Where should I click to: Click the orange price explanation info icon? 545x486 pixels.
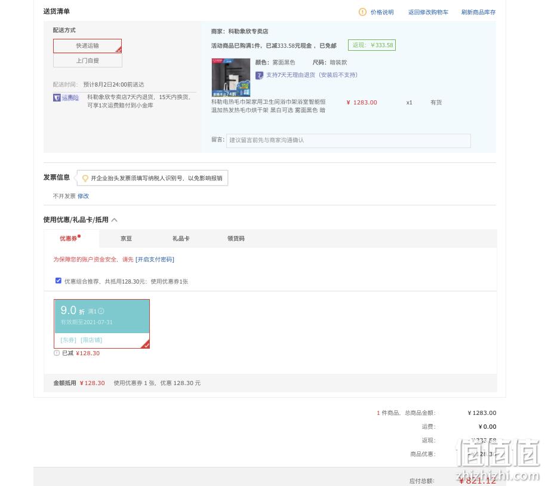pos(362,12)
